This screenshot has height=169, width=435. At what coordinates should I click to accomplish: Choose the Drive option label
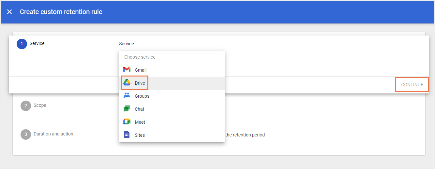coord(140,83)
